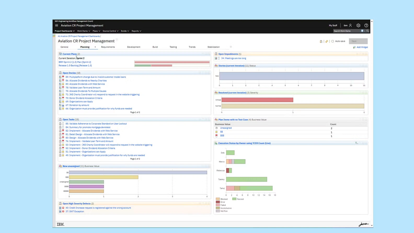Enable the Auto-save checkbox
Viewport: 414px width, 233px height.
tap(332, 41)
